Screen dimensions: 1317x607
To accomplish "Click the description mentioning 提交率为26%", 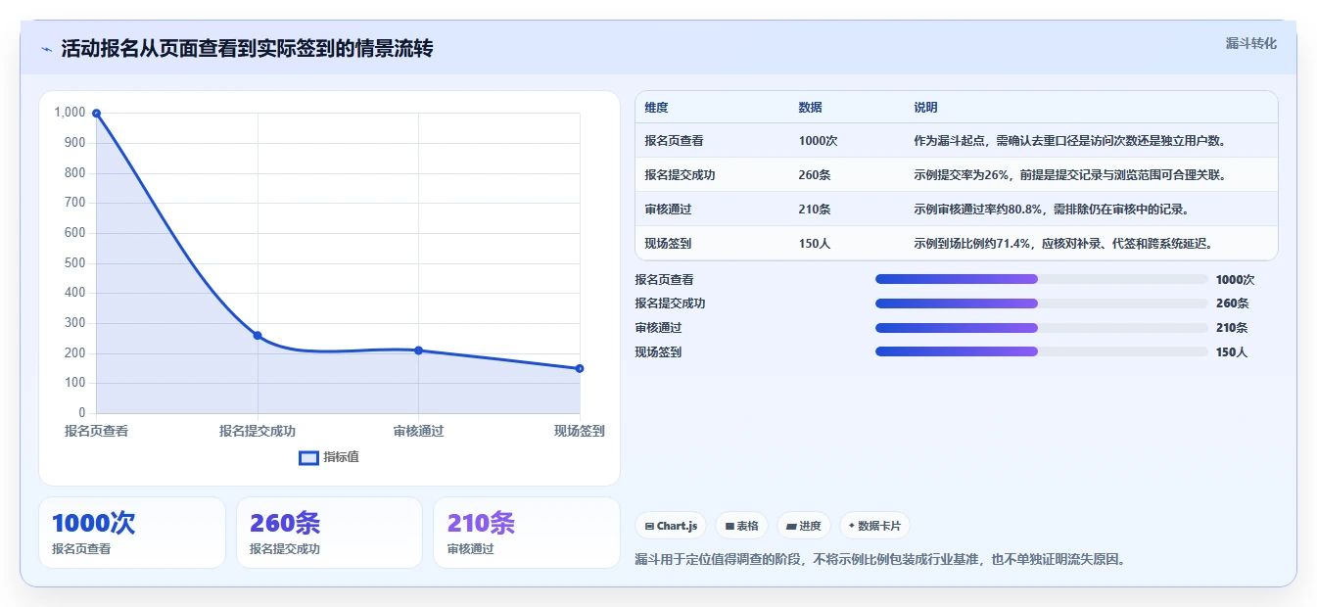I will tap(1069, 175).
